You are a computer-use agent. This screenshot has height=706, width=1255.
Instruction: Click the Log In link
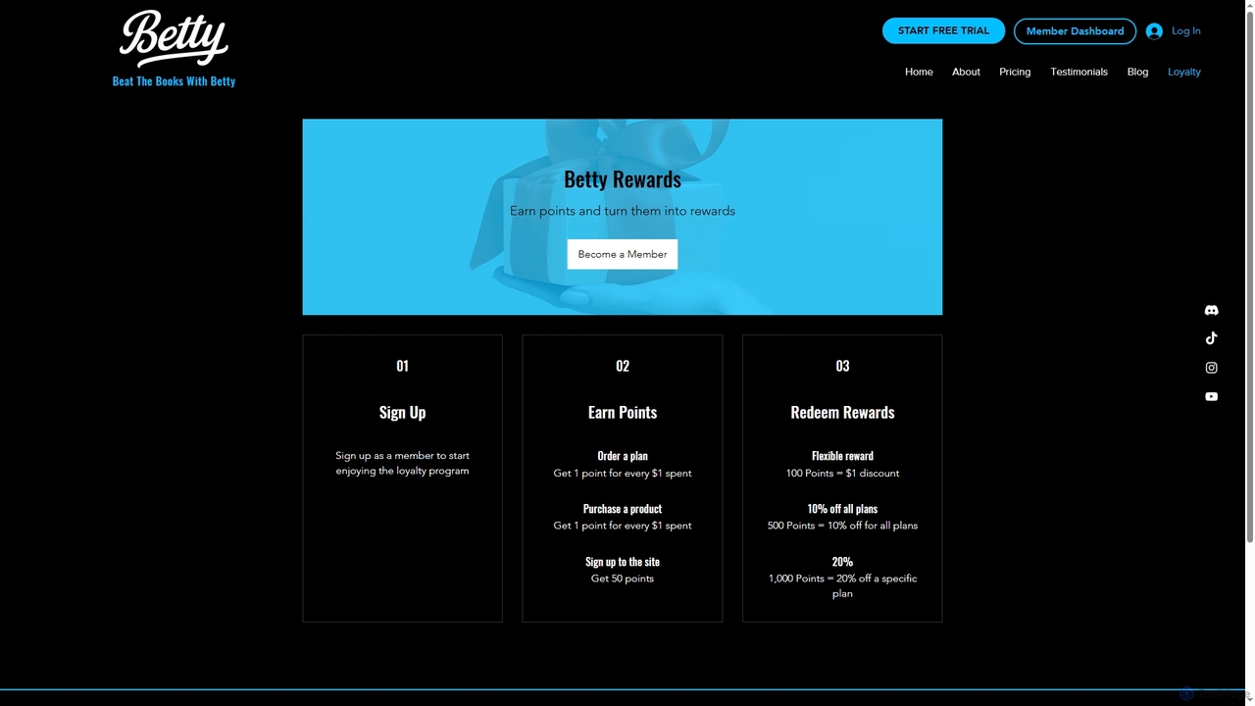[x=1185, y=31]
